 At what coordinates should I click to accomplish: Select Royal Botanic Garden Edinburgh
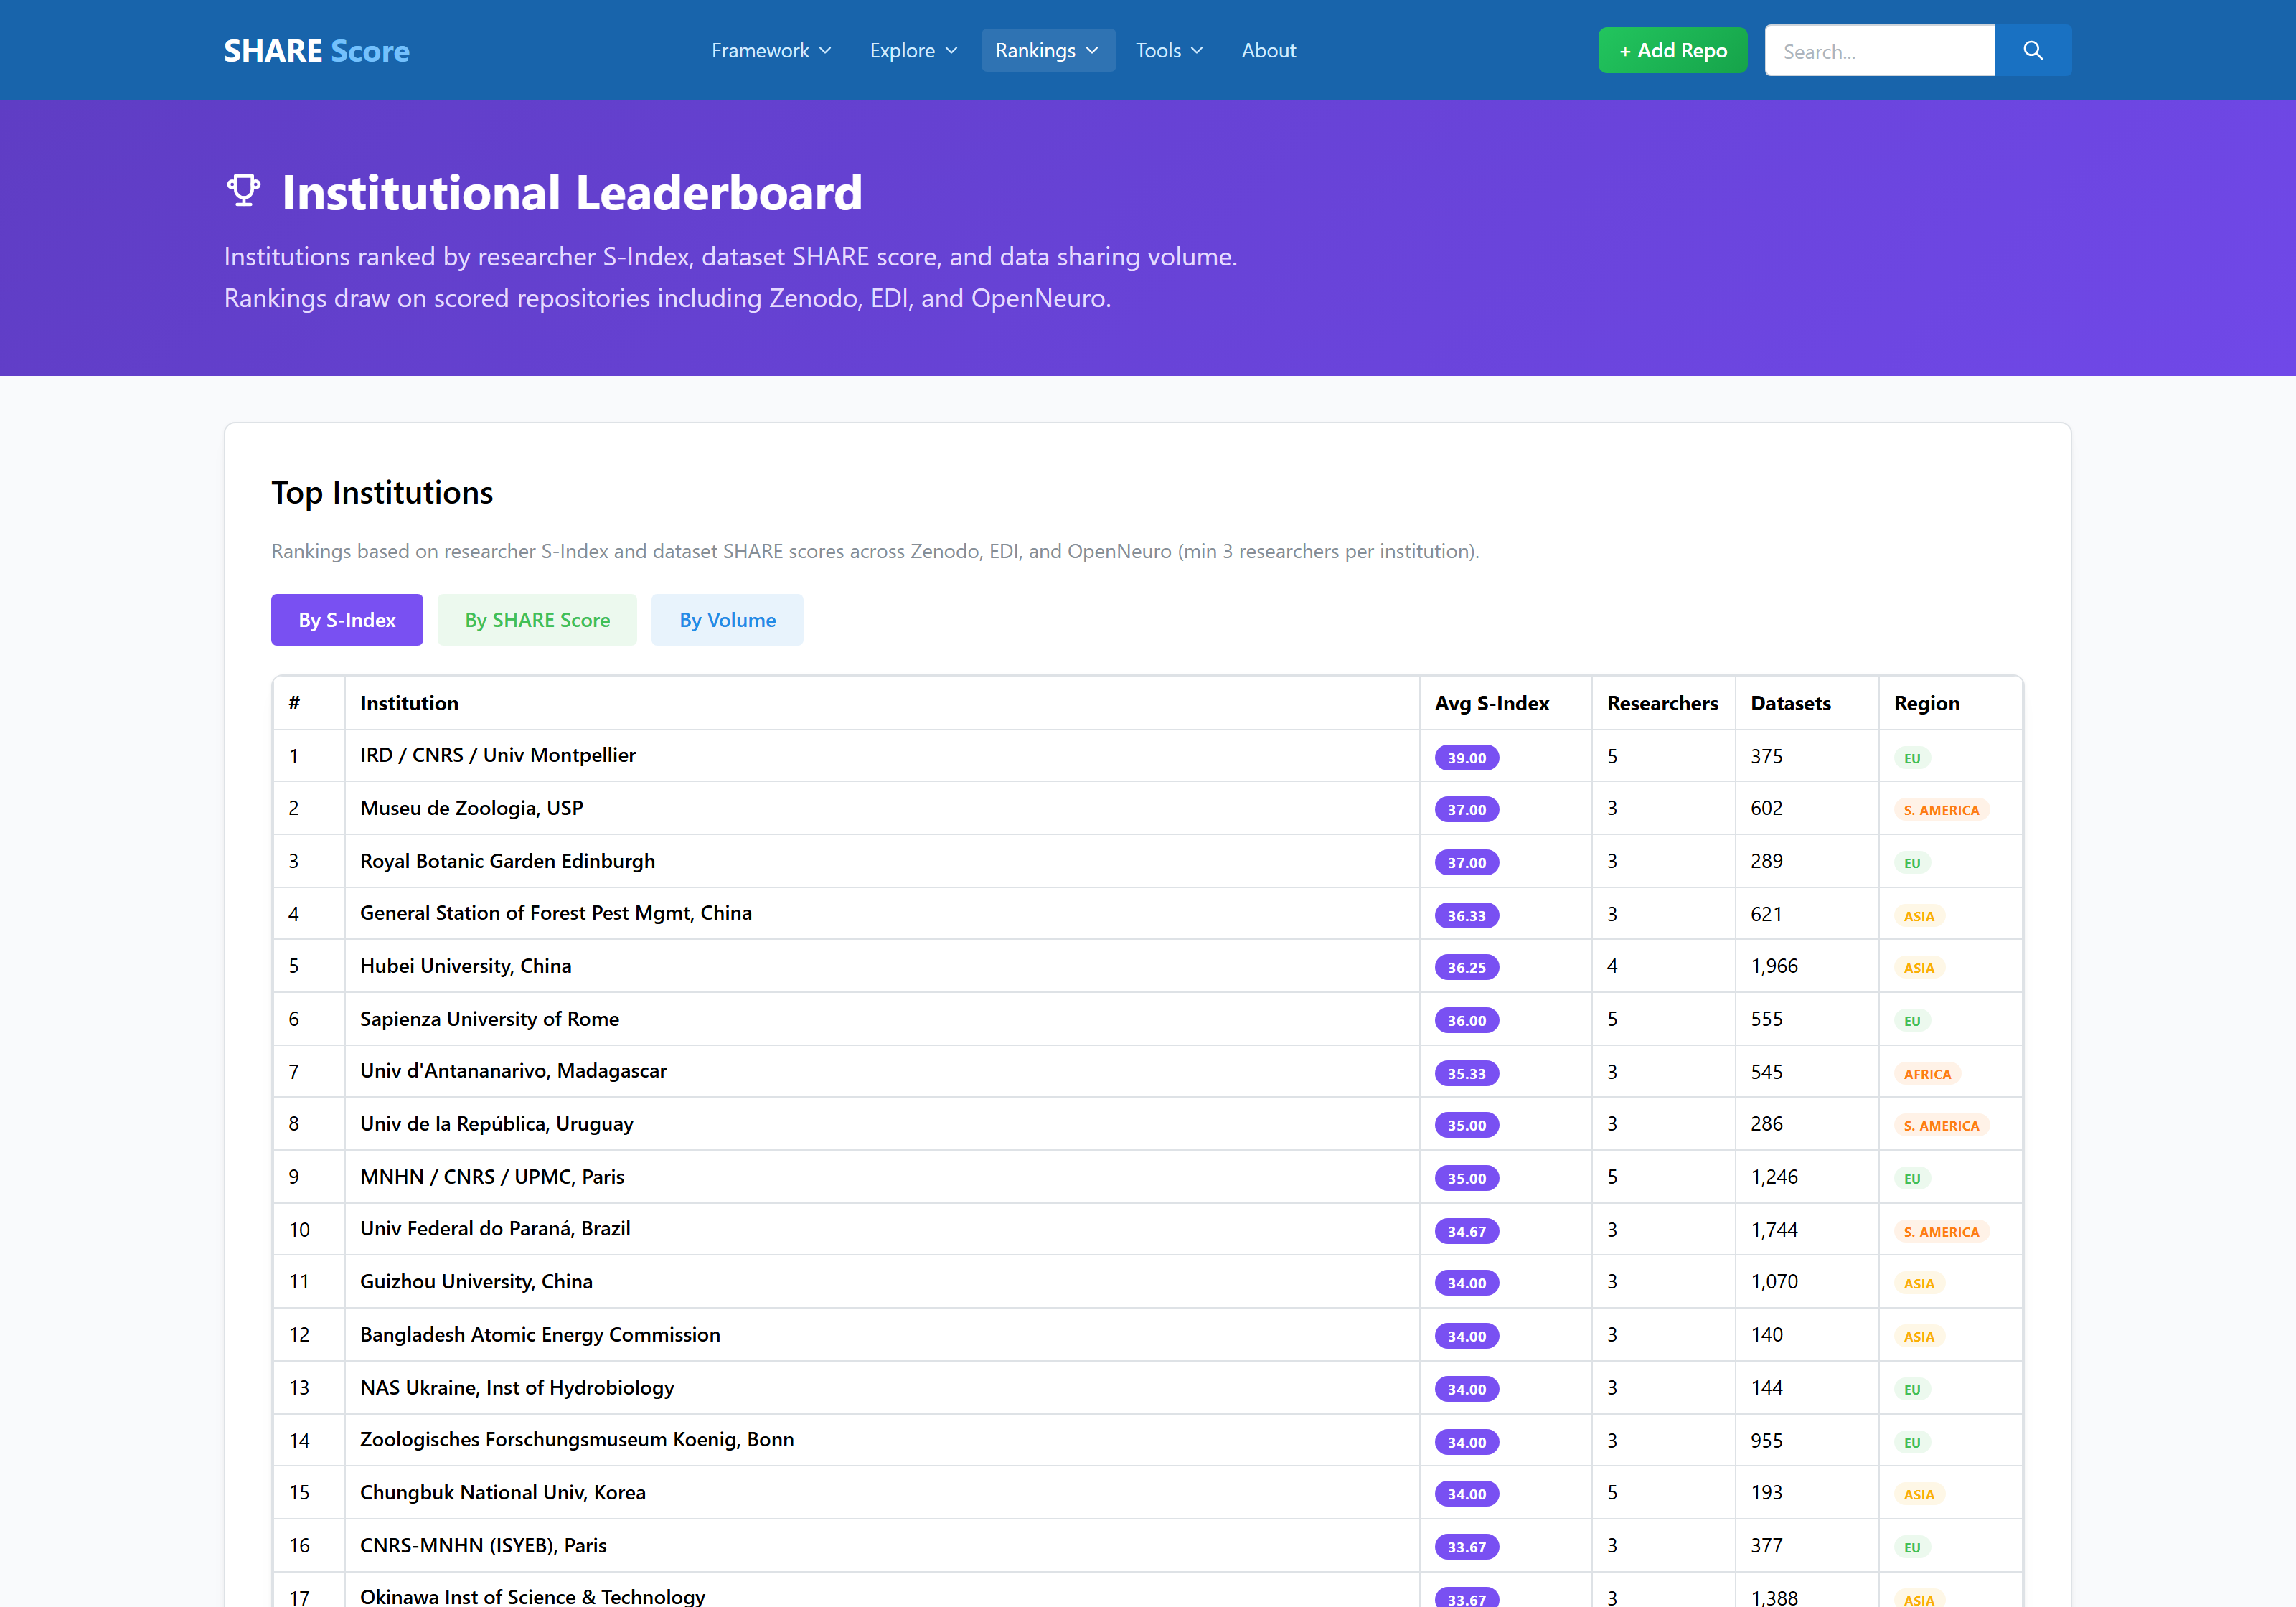(507, 861)
